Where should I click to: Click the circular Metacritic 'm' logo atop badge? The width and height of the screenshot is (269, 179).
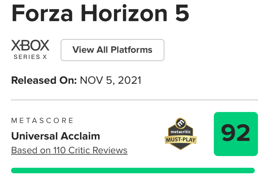pos(180,123)
